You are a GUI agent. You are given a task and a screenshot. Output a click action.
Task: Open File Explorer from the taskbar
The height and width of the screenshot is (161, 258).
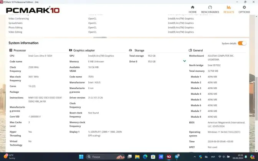click(137, 157)
